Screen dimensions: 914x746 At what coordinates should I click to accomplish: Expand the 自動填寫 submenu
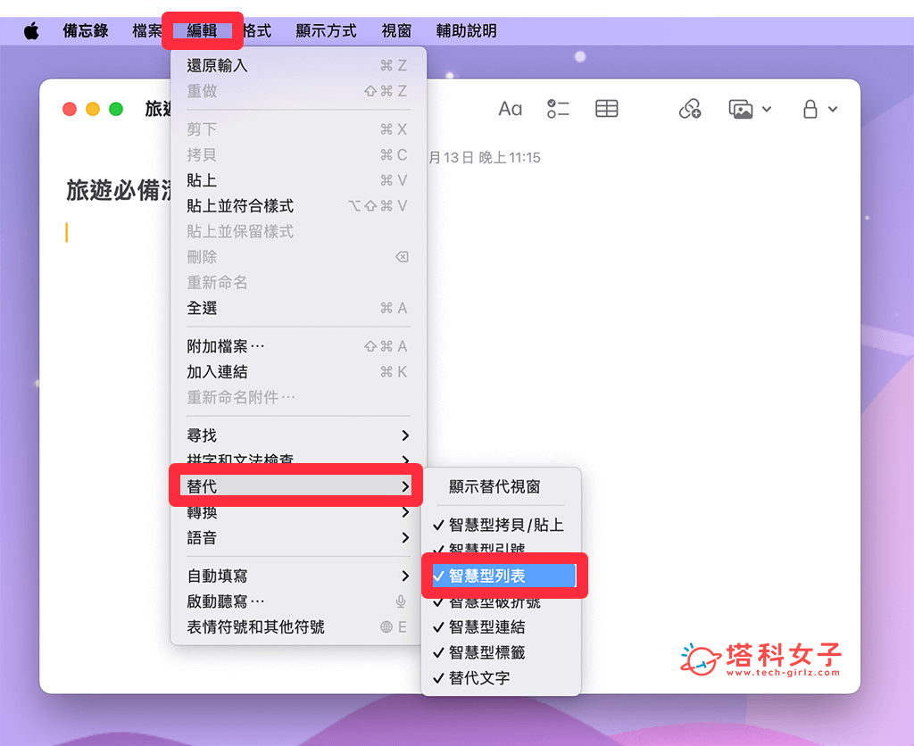(298, 576)
